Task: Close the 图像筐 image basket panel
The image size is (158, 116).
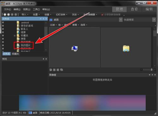Action: coord(155,75)
